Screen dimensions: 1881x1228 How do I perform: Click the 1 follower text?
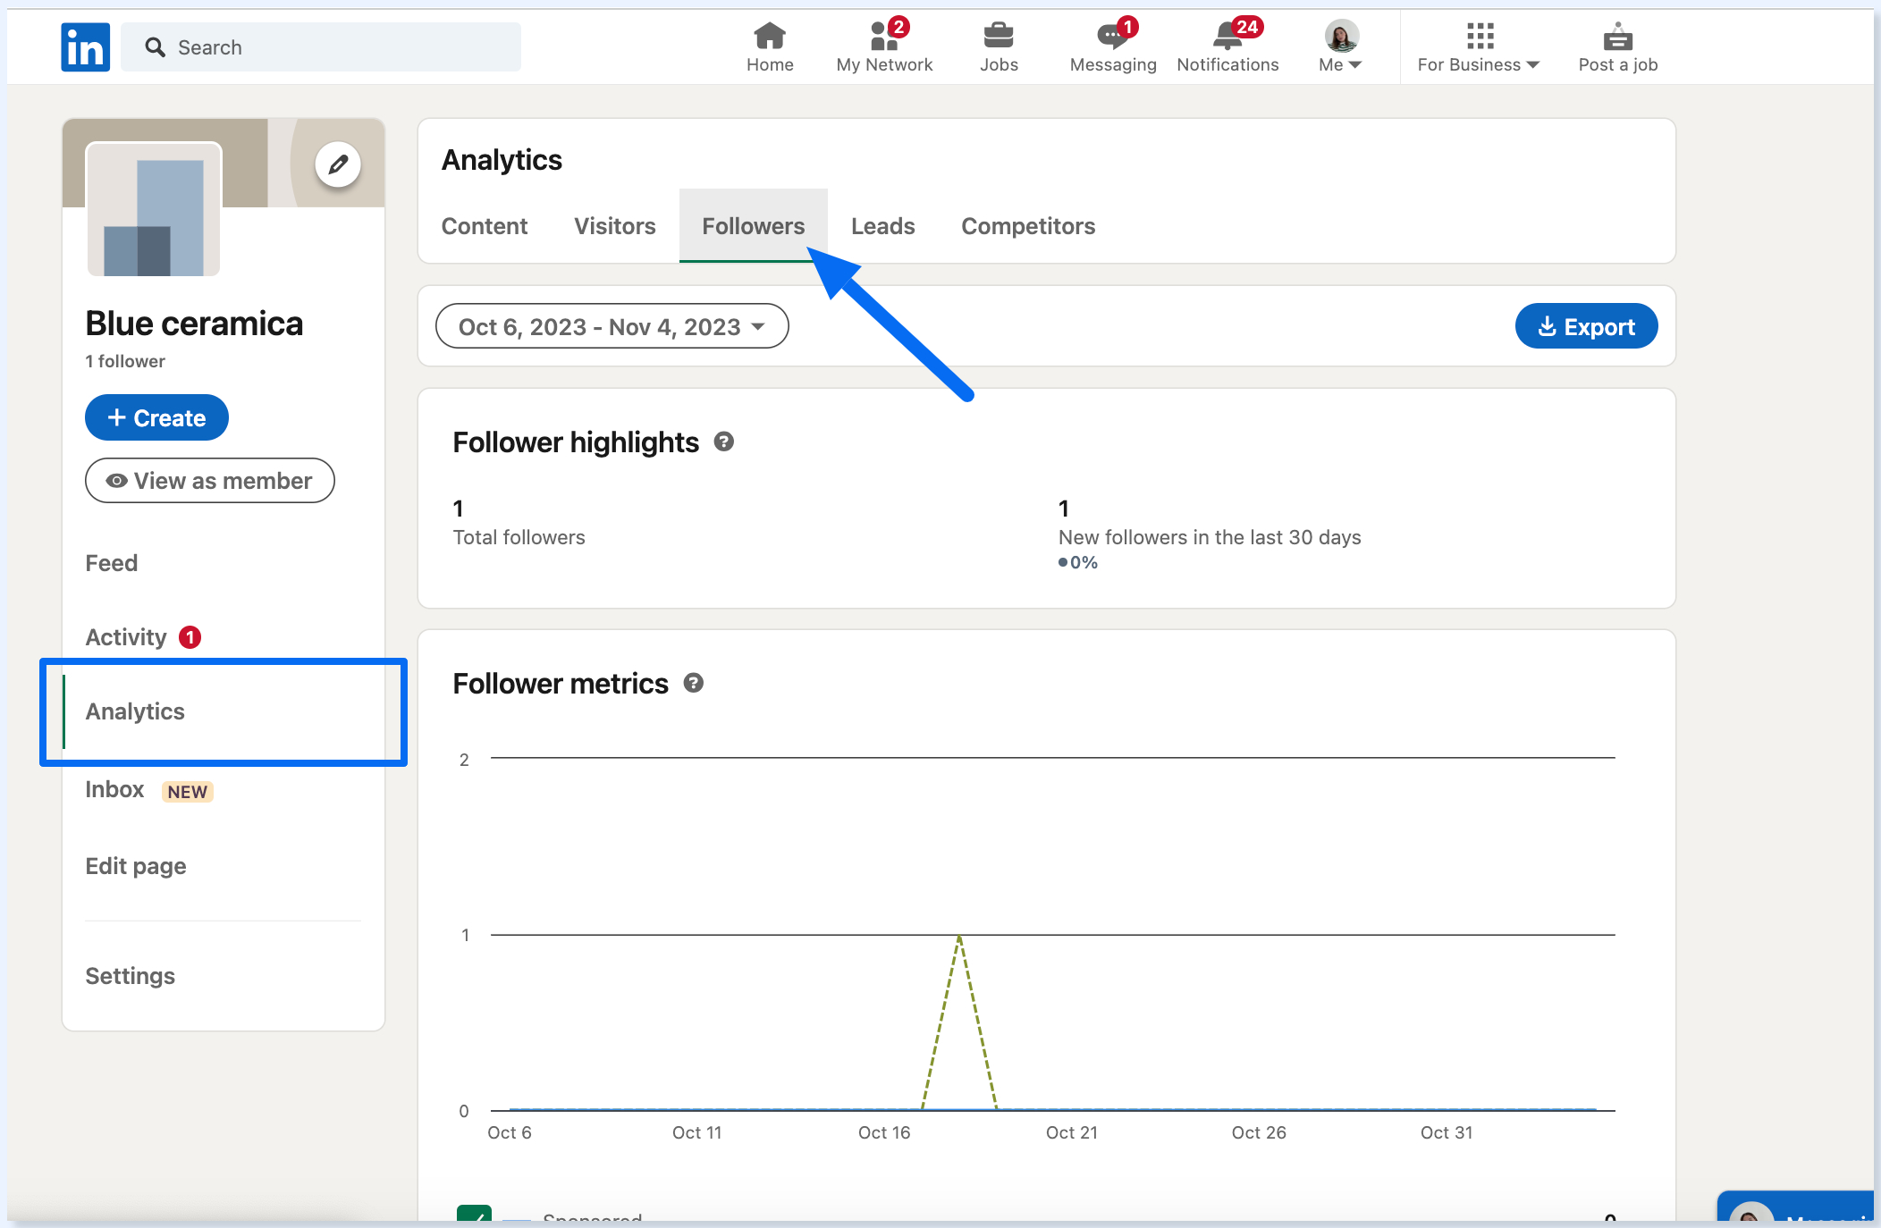click(x=125, y=361)
